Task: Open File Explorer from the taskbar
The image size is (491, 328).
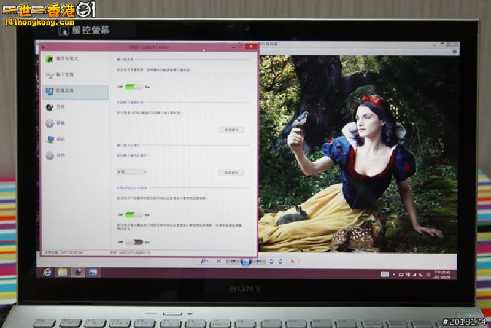Action: click(x=63, y=272)
